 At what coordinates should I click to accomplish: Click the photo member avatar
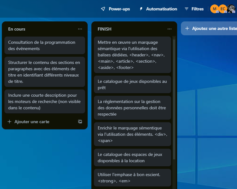[231, 9]
